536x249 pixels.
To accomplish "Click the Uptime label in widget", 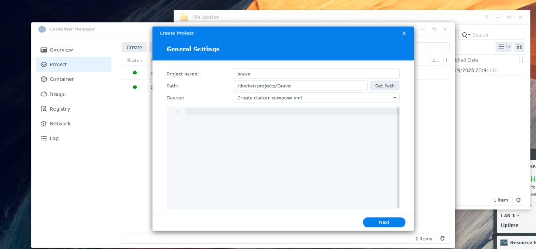I will click(x=509, y=225).
